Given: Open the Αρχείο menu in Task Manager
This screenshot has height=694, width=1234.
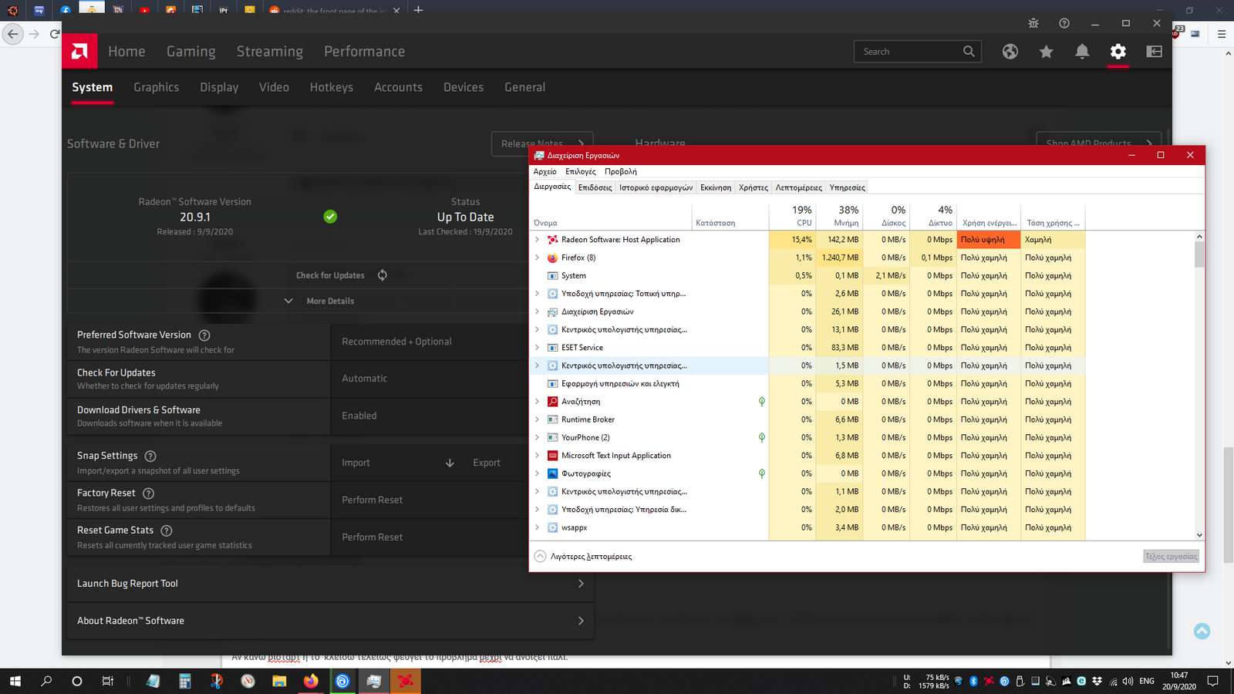Looking at the screenshot, I should [x=545, y=171].
